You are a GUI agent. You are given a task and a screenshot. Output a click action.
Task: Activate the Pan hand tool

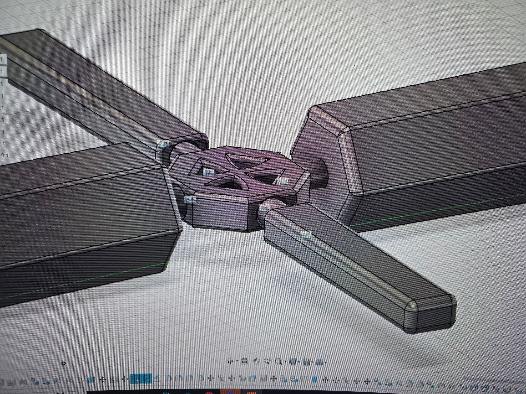(x=256, y=361)
